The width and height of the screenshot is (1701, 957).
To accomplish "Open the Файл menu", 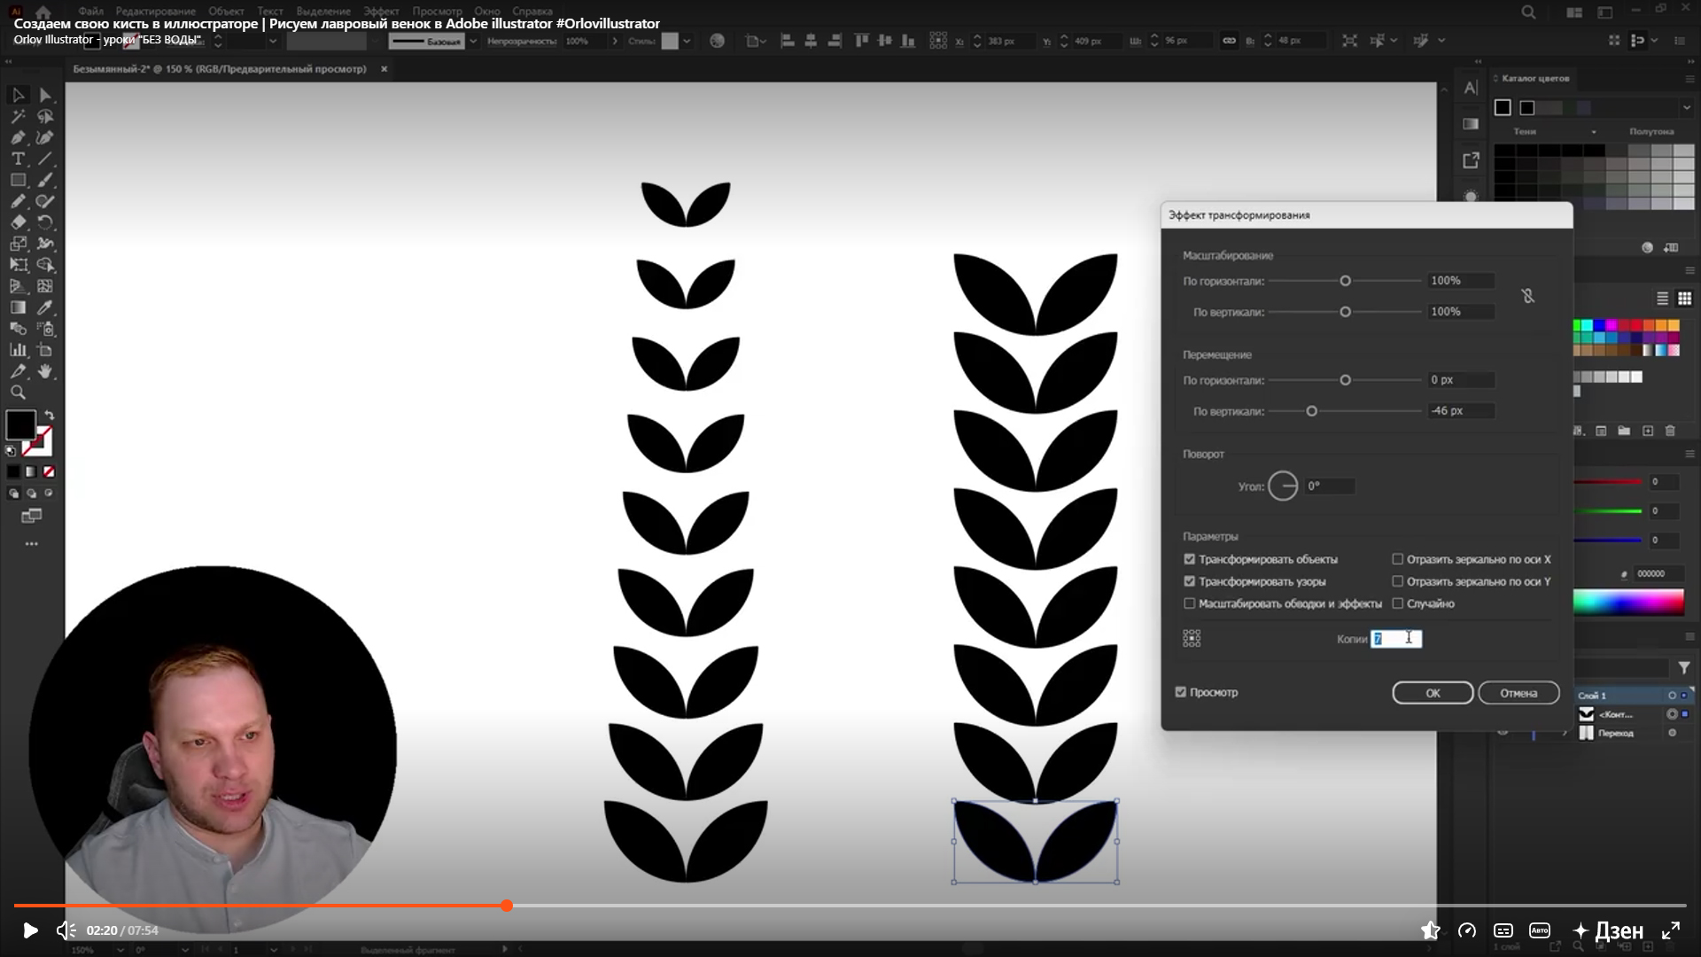I will pyautogui.click(x=90, y=12).
